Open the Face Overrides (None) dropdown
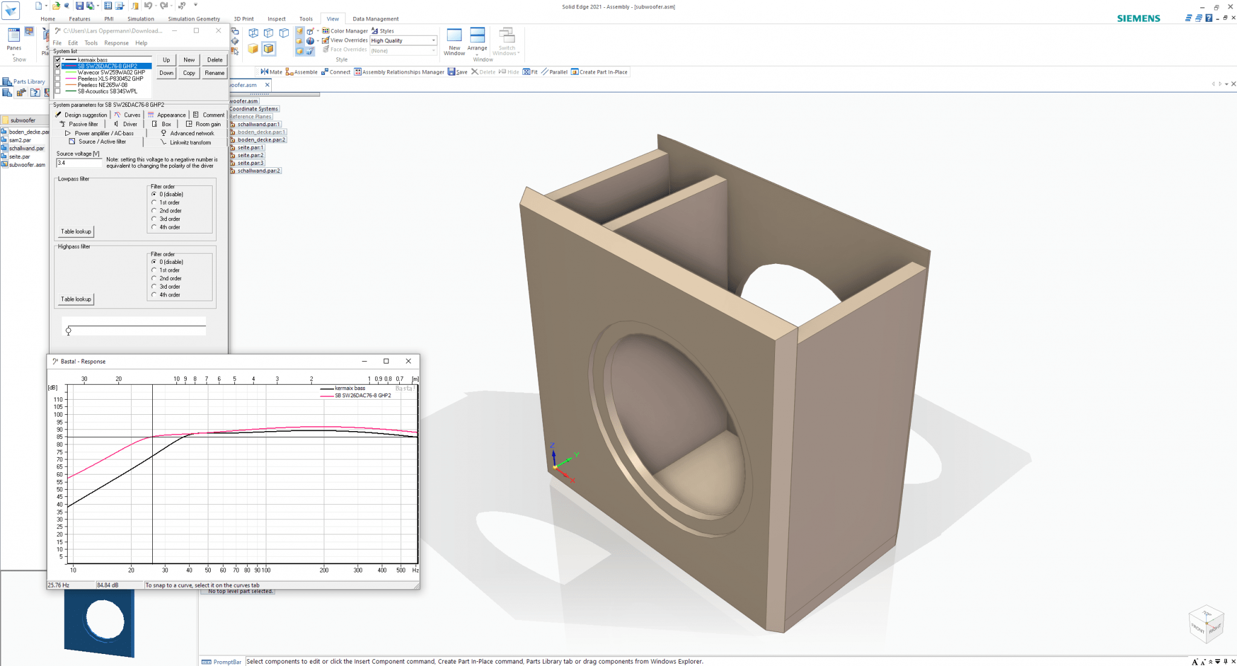The width and height of the screenshot is (1237, 666). [x=433, y=51]
